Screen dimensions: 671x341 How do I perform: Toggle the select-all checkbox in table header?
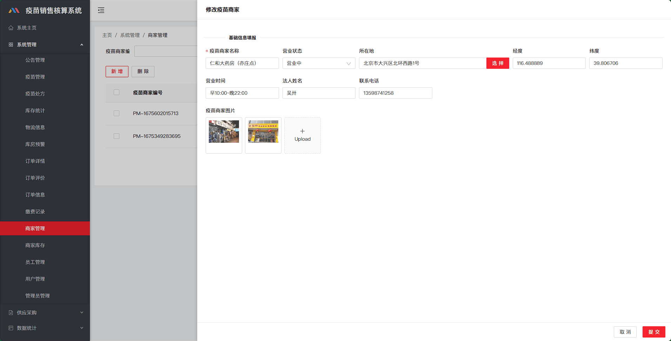(x=117, y=92)
